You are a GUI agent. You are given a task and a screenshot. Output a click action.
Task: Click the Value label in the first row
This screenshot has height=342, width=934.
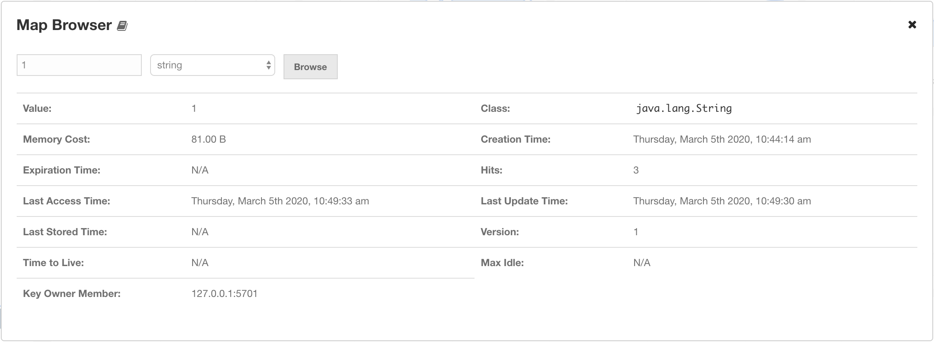37,108
